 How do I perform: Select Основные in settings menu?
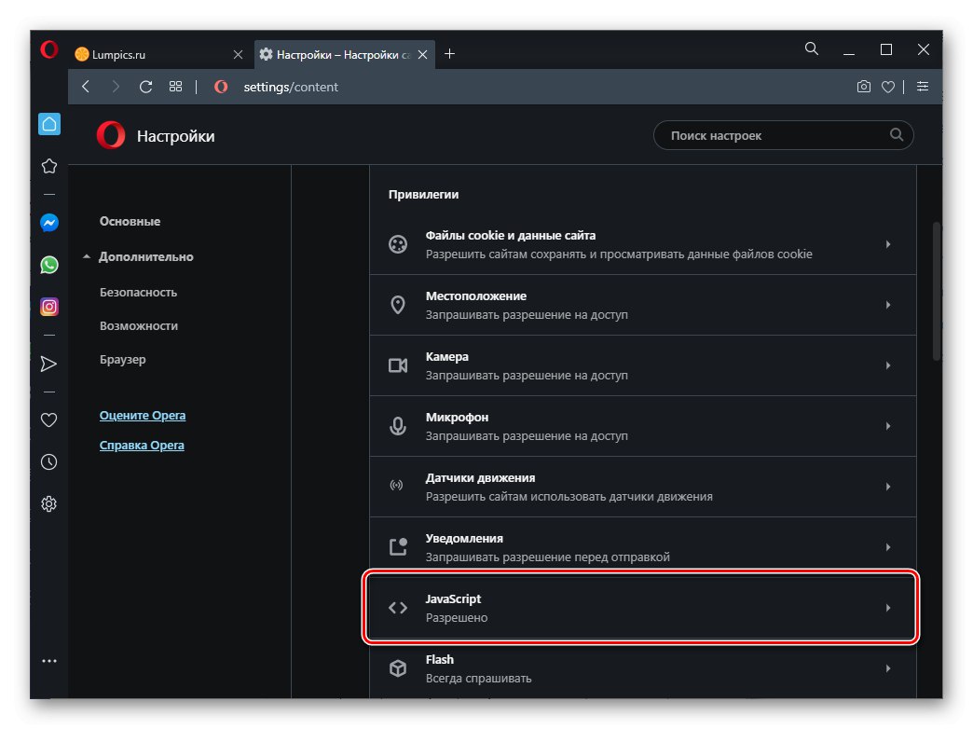130,222
